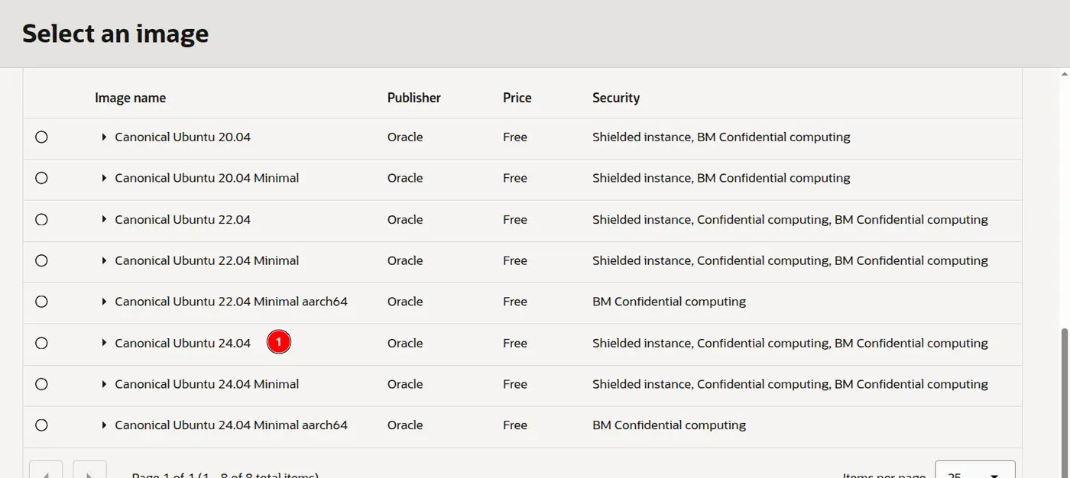Click the Price column header

point(517,98)
